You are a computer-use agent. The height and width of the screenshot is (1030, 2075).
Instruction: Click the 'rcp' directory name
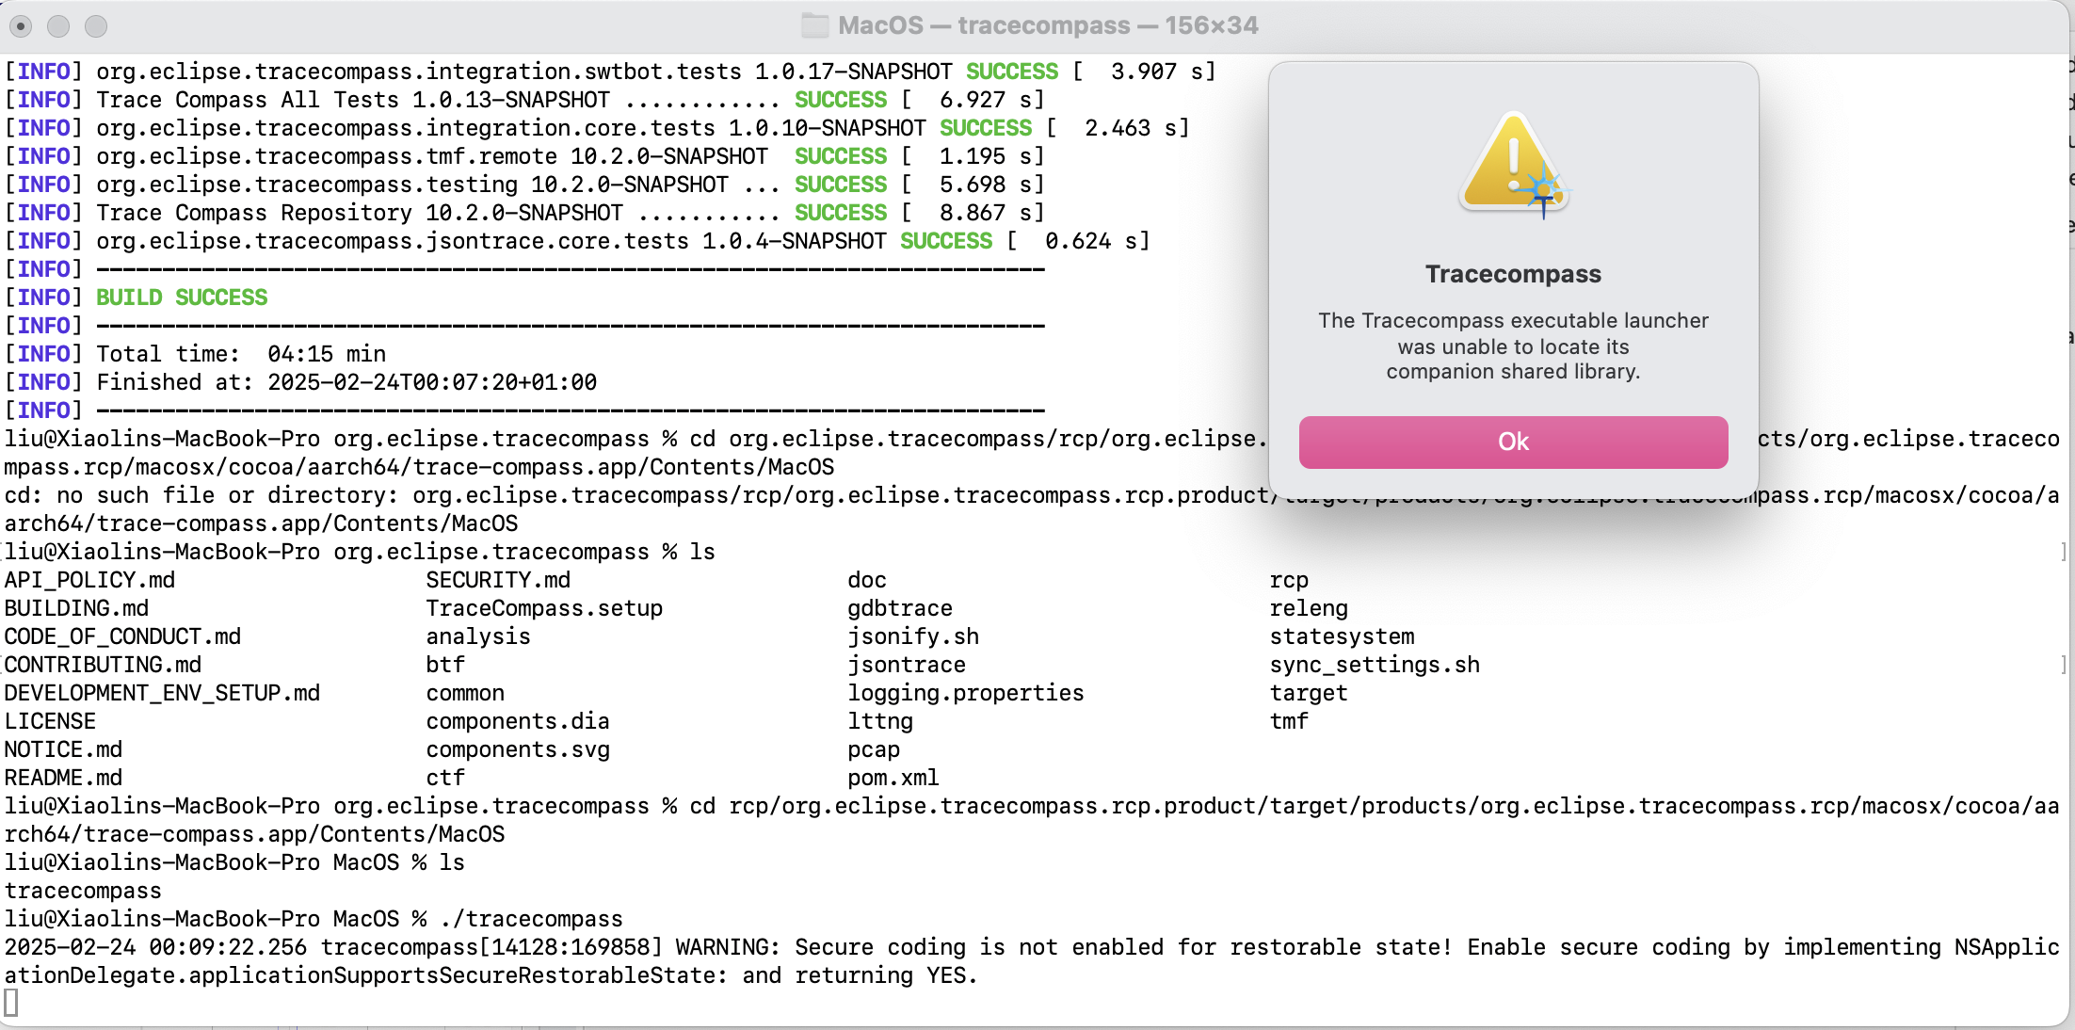pos(1289,580)
